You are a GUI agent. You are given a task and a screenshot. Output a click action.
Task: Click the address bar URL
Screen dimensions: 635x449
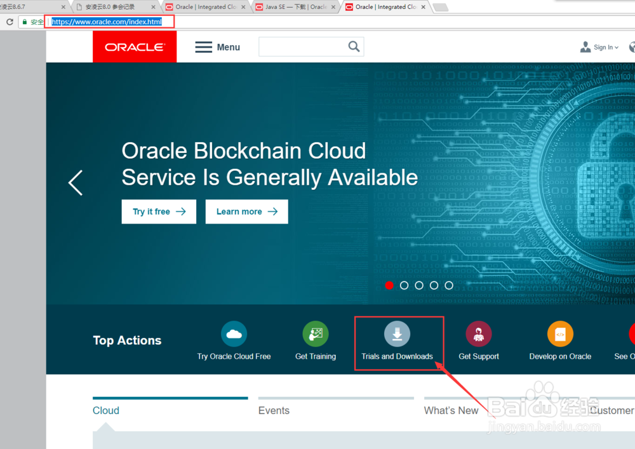107,22
